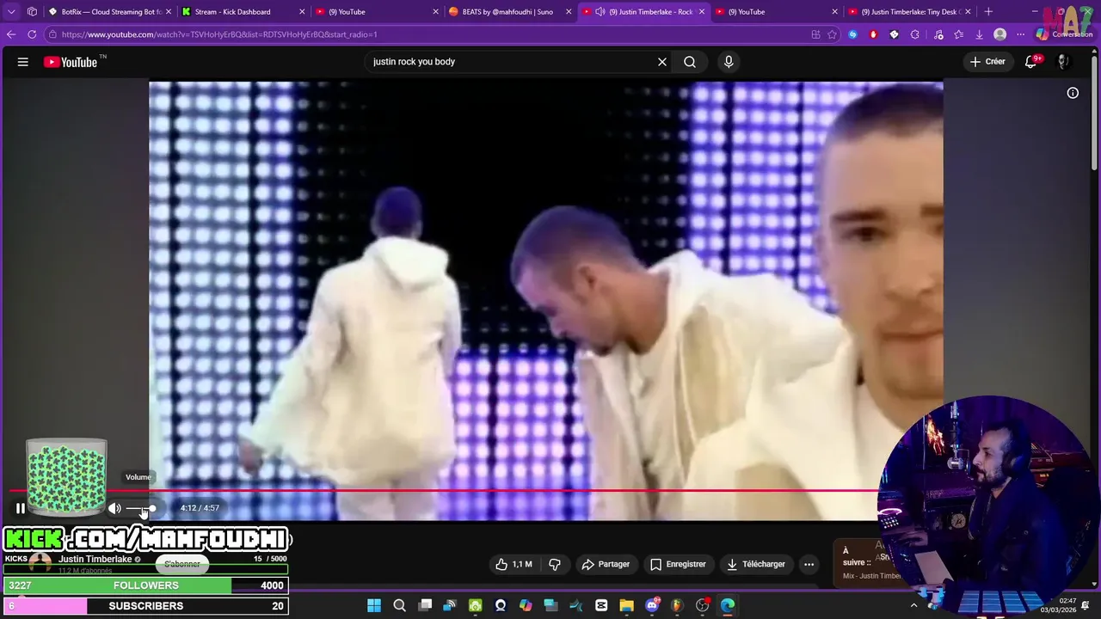Screen dimensions: 1101x619
Task: Open the tab search dropdown arrow
Action: pos(11,12)
